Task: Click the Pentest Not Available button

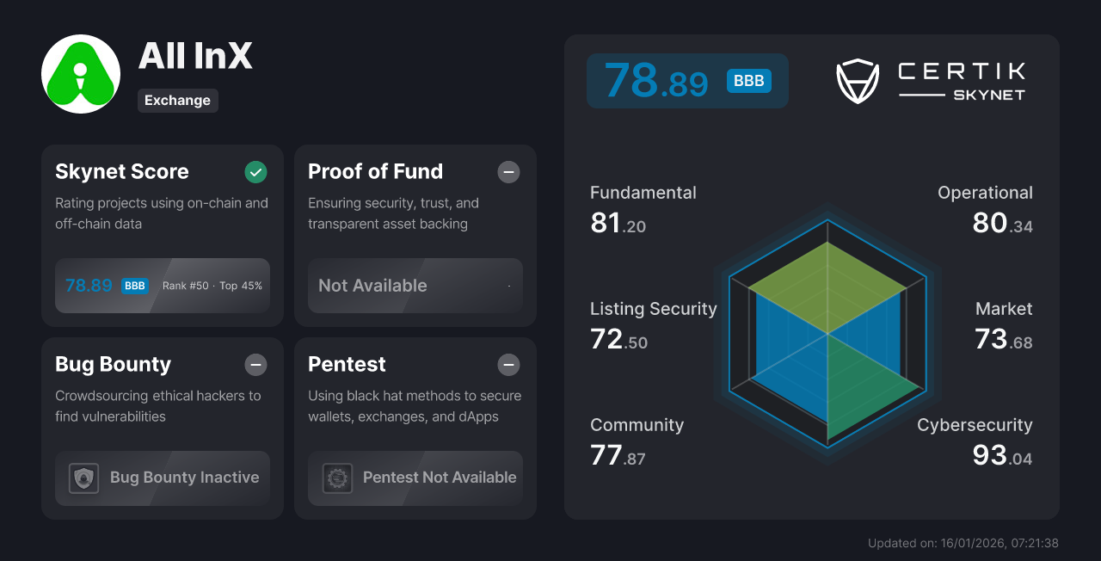Action: click(415, 478)
